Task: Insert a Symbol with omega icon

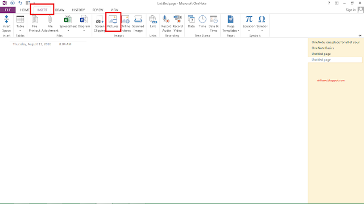Action: click(x=262, y=19)
